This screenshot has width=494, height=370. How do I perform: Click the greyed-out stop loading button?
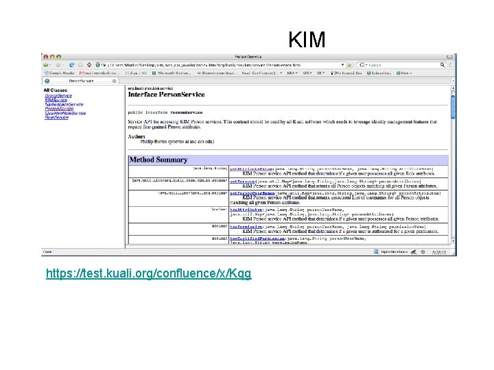[81, 65]
